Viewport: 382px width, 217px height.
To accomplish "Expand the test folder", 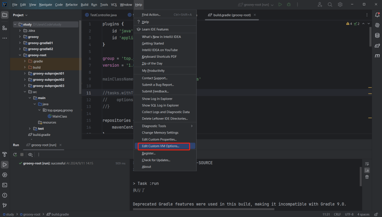I will click(x=30, y=128).
